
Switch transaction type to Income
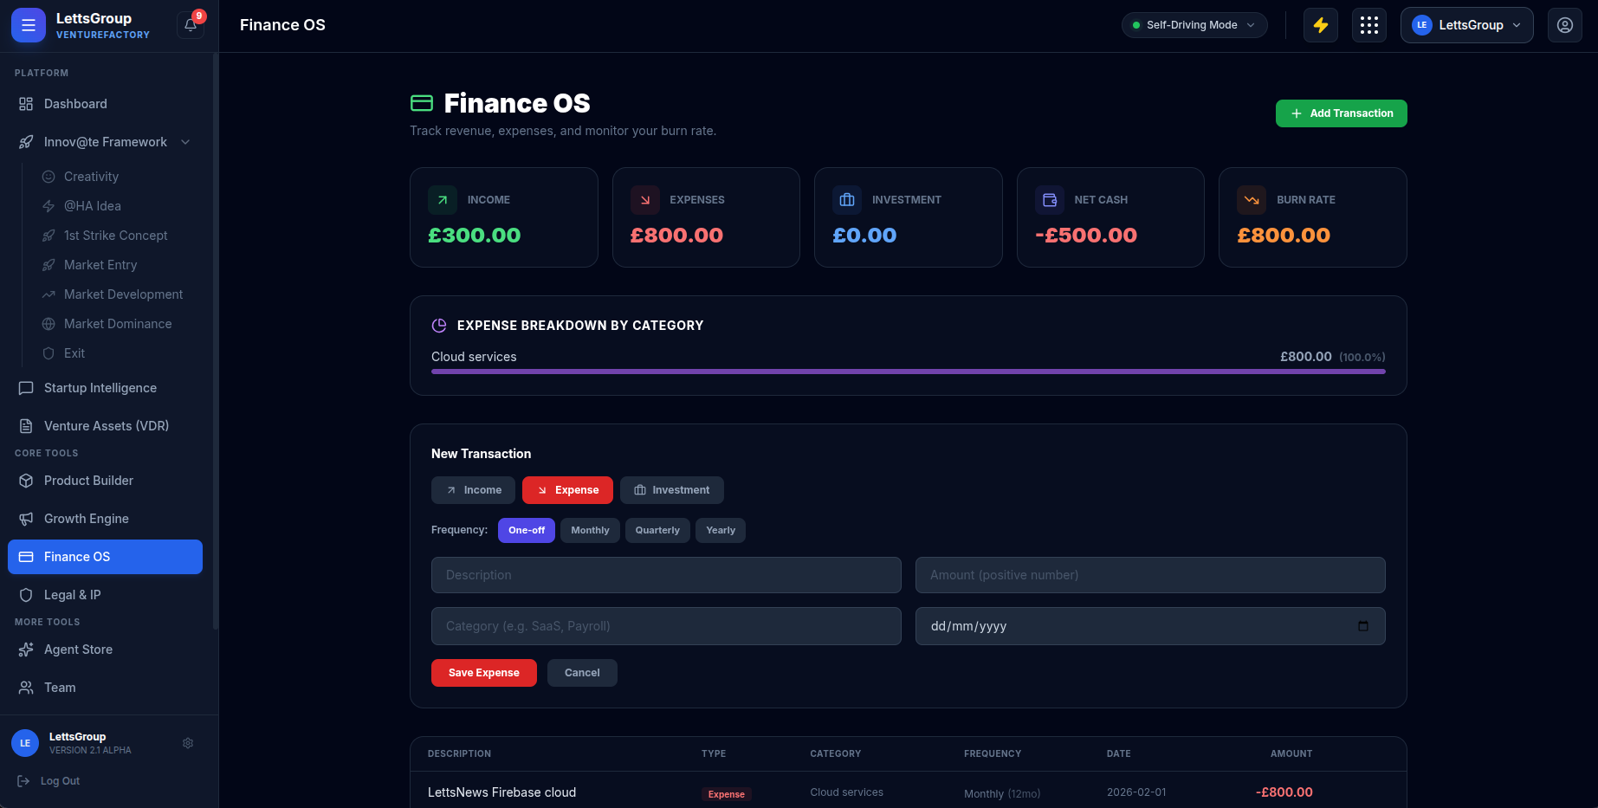473,490
